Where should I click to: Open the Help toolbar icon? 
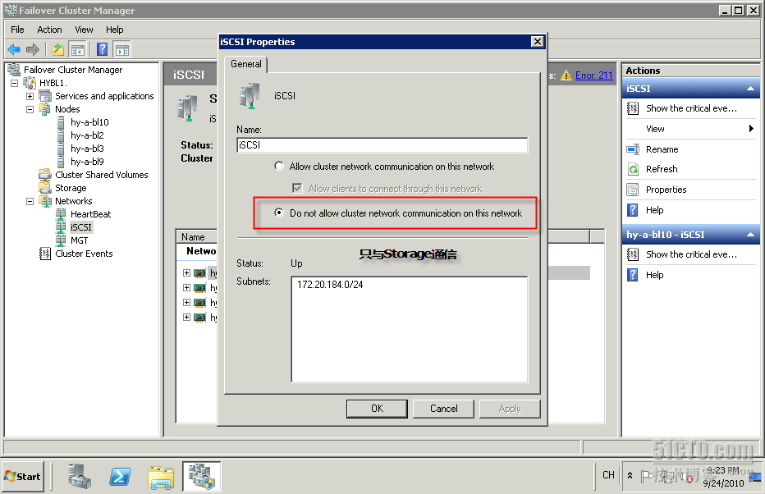[102, 49]
